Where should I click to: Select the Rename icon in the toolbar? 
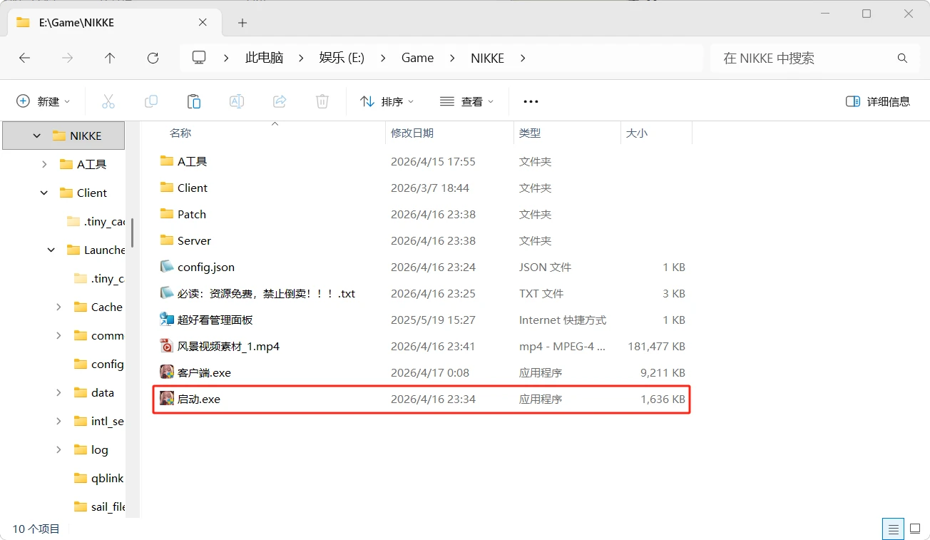point(237,101)
